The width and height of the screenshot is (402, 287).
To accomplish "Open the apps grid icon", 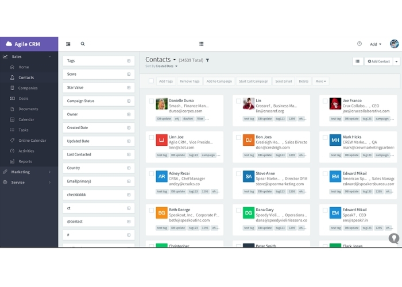I will pos(202,44).
